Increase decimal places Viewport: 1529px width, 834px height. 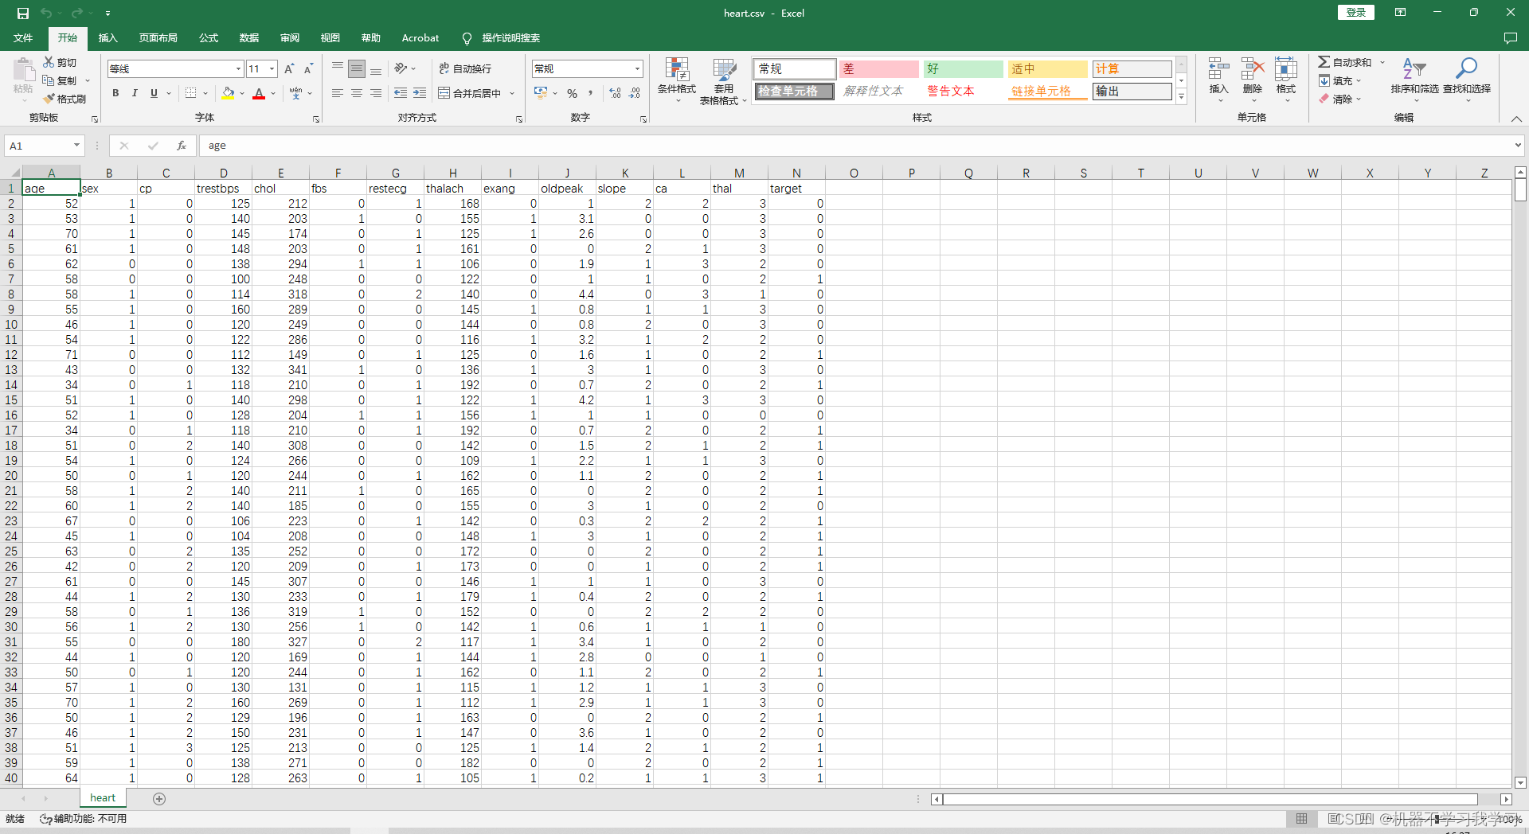pos(615,93)
